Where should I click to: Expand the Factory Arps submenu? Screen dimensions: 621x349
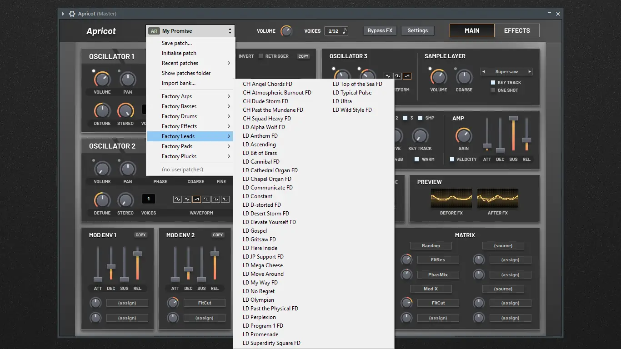tap(190, 96)
